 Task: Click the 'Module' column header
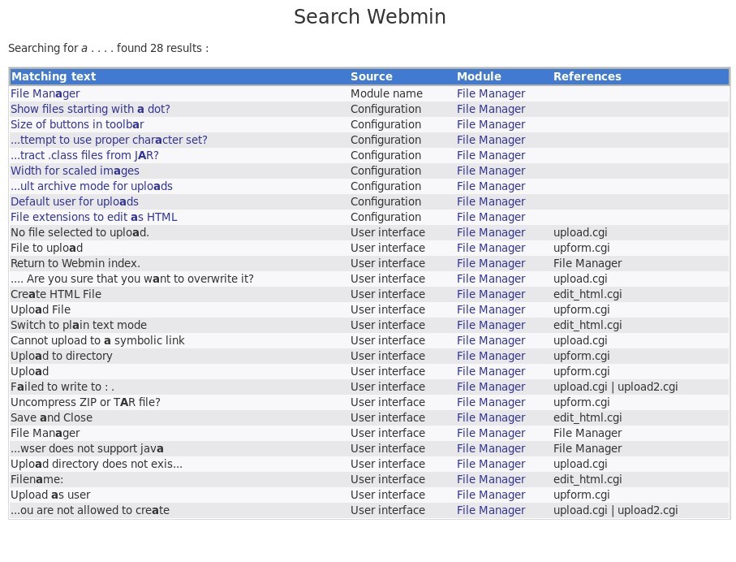(479, 76)
